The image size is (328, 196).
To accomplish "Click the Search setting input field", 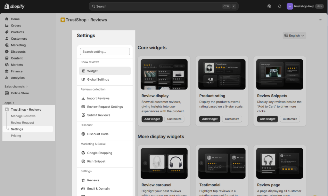I will [105, 51].
